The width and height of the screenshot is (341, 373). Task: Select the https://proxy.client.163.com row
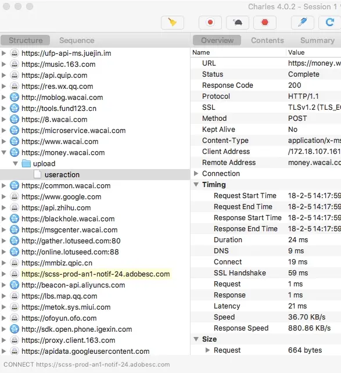pyautogui.click(x=95, y=340)
